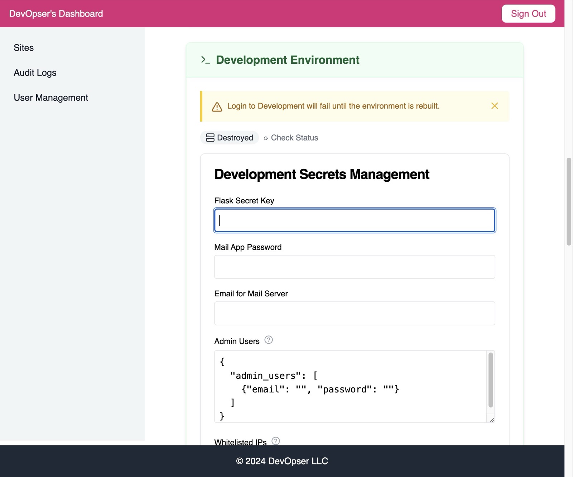
Task: Click the Admin Users label
Action: tap(237, 341)
